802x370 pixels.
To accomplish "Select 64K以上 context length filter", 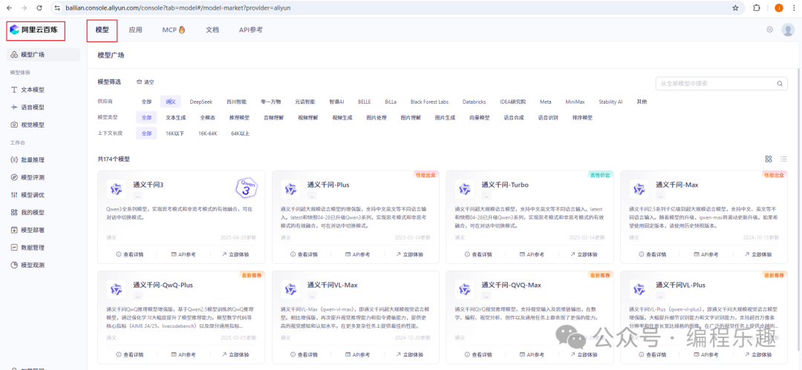I will click(x=241, y=133).
